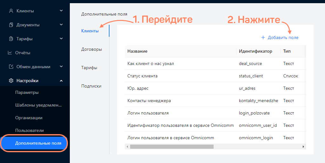This screenshot has width=325, height=163.
Task: Click the Добавить поле link
Action: click(283, 37)
